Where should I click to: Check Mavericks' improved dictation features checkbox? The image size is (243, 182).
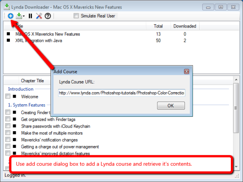pyautogui.click(x=8, y=153)
